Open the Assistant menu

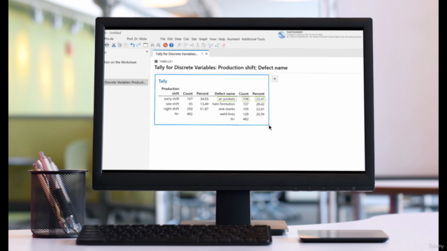233,39
